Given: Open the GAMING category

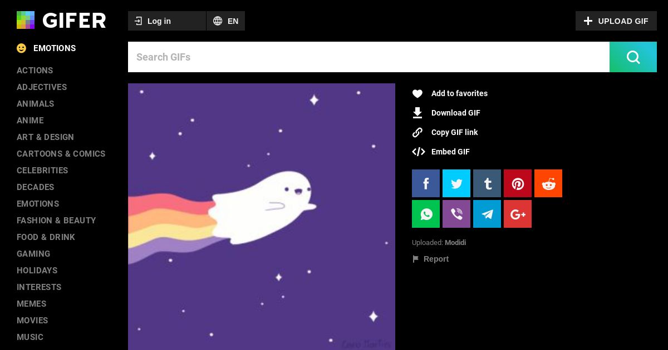Looking at the screenshot, I should 33,254.
